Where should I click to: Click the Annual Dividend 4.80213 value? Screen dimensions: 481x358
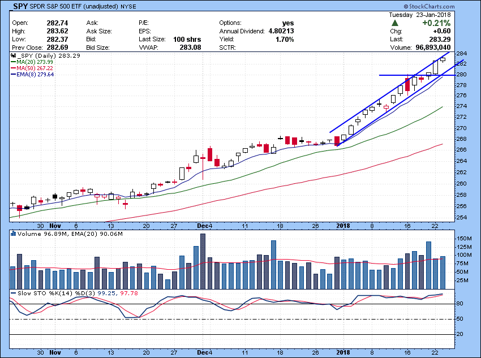click(281, 31)
